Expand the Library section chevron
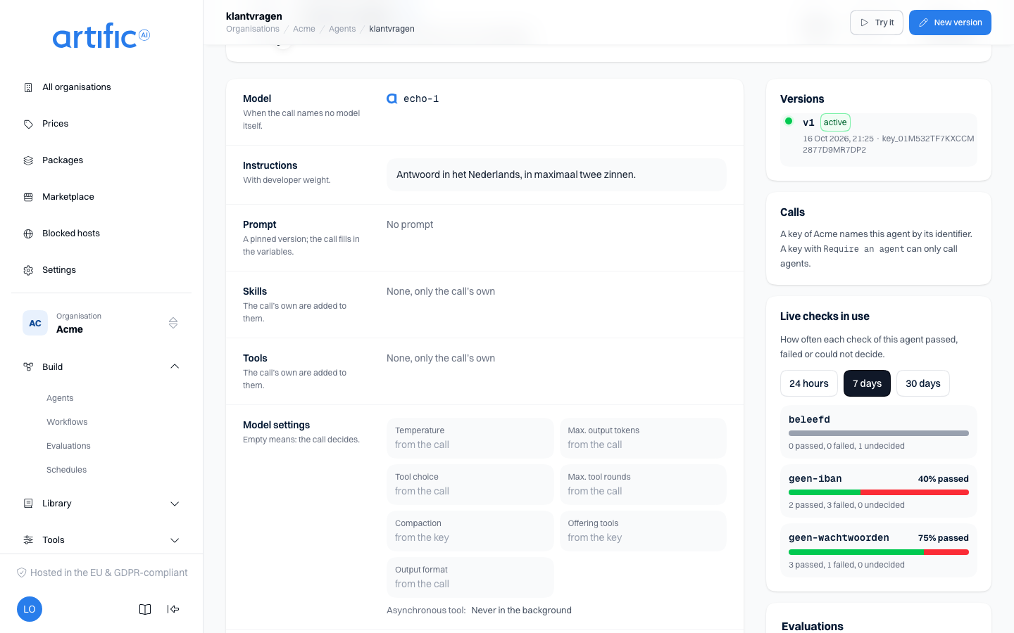Image resolution: width=1014 pixels, height=633 pixels. pyautogui.click(x=175, y=504)
